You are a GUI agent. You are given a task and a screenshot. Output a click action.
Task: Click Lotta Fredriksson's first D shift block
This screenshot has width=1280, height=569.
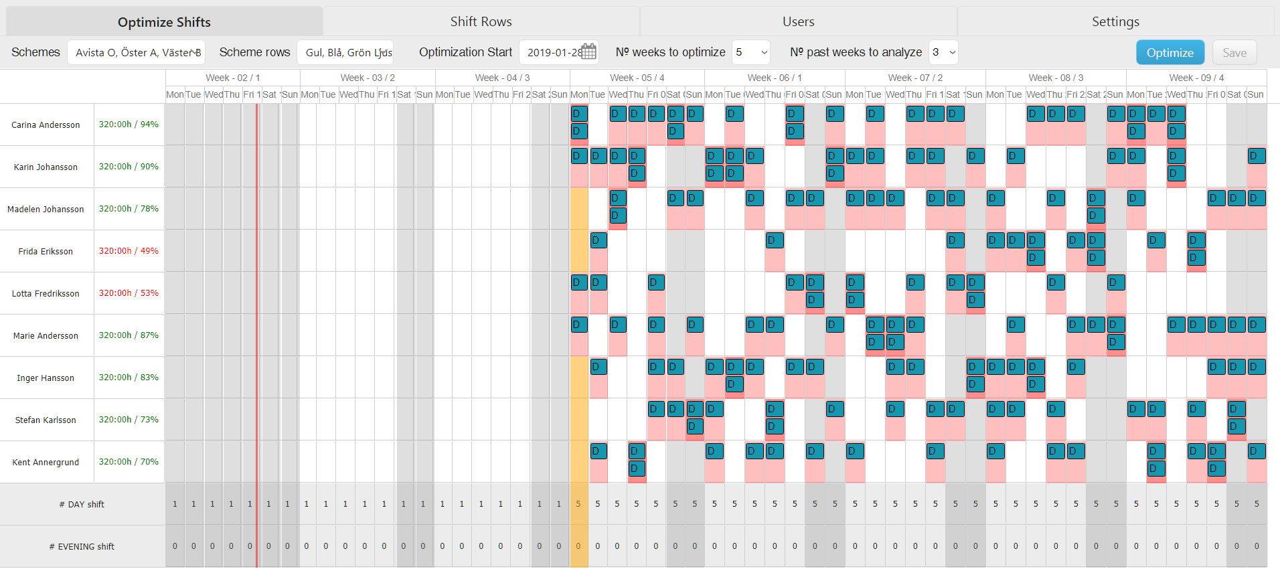(x=579, y=282)
